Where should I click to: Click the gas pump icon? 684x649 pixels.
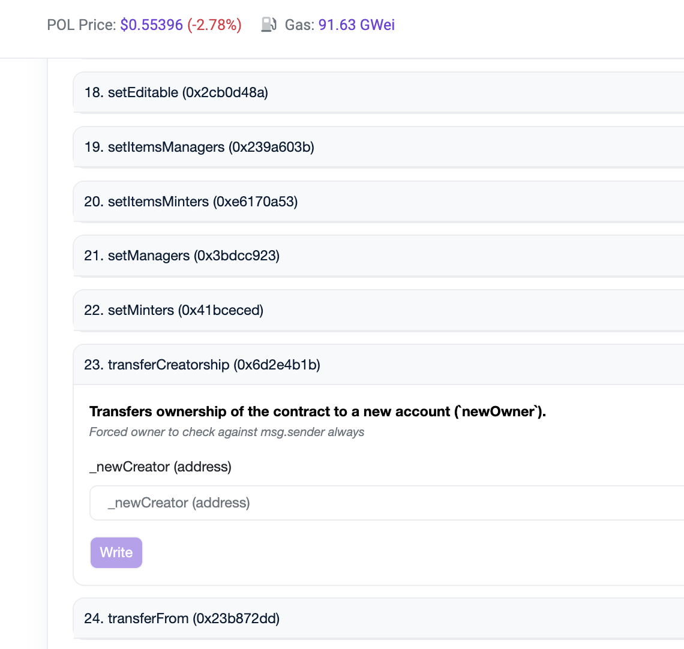click(269, 25)
